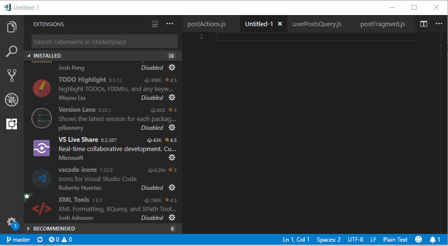Open the Explorer view in activity bar
The height and width of the screenshot is (246, 448).
coord(12,27)
